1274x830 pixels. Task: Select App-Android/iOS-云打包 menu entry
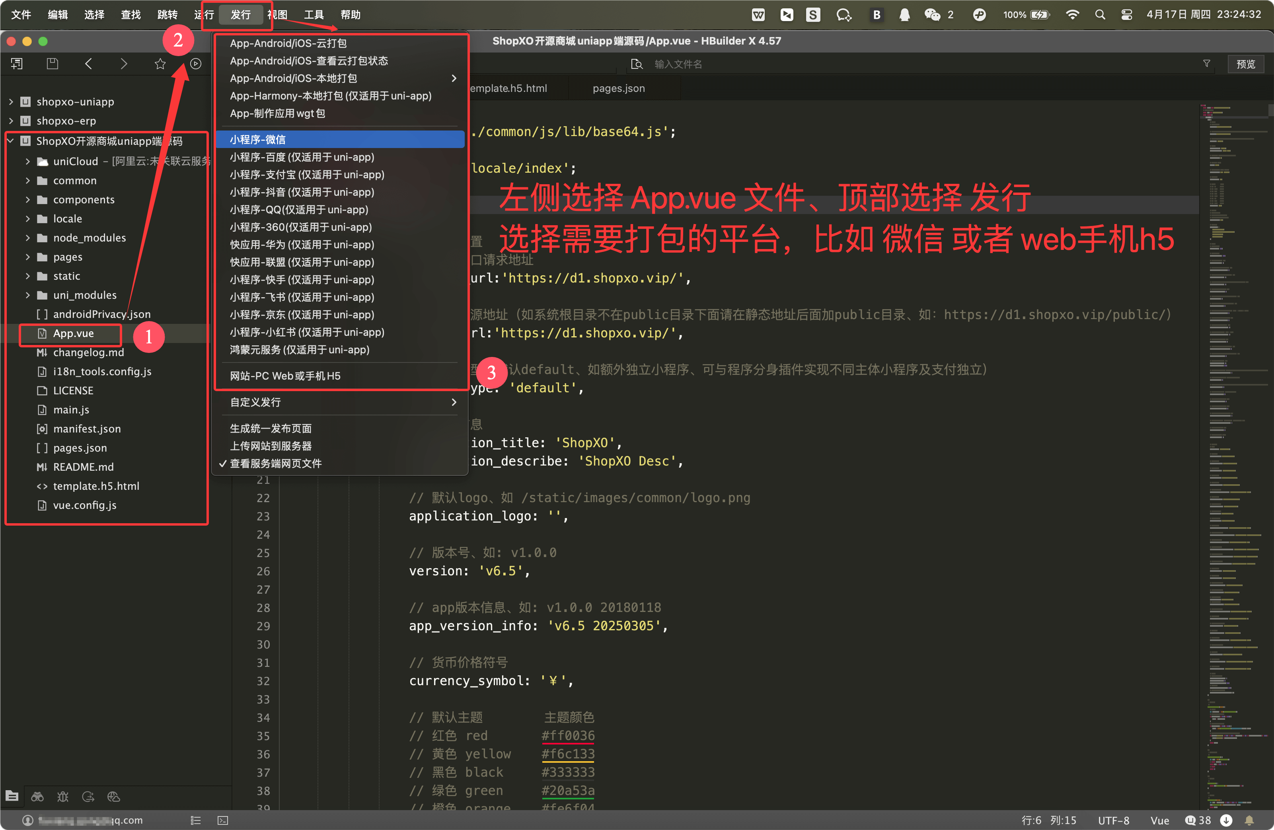341,43
